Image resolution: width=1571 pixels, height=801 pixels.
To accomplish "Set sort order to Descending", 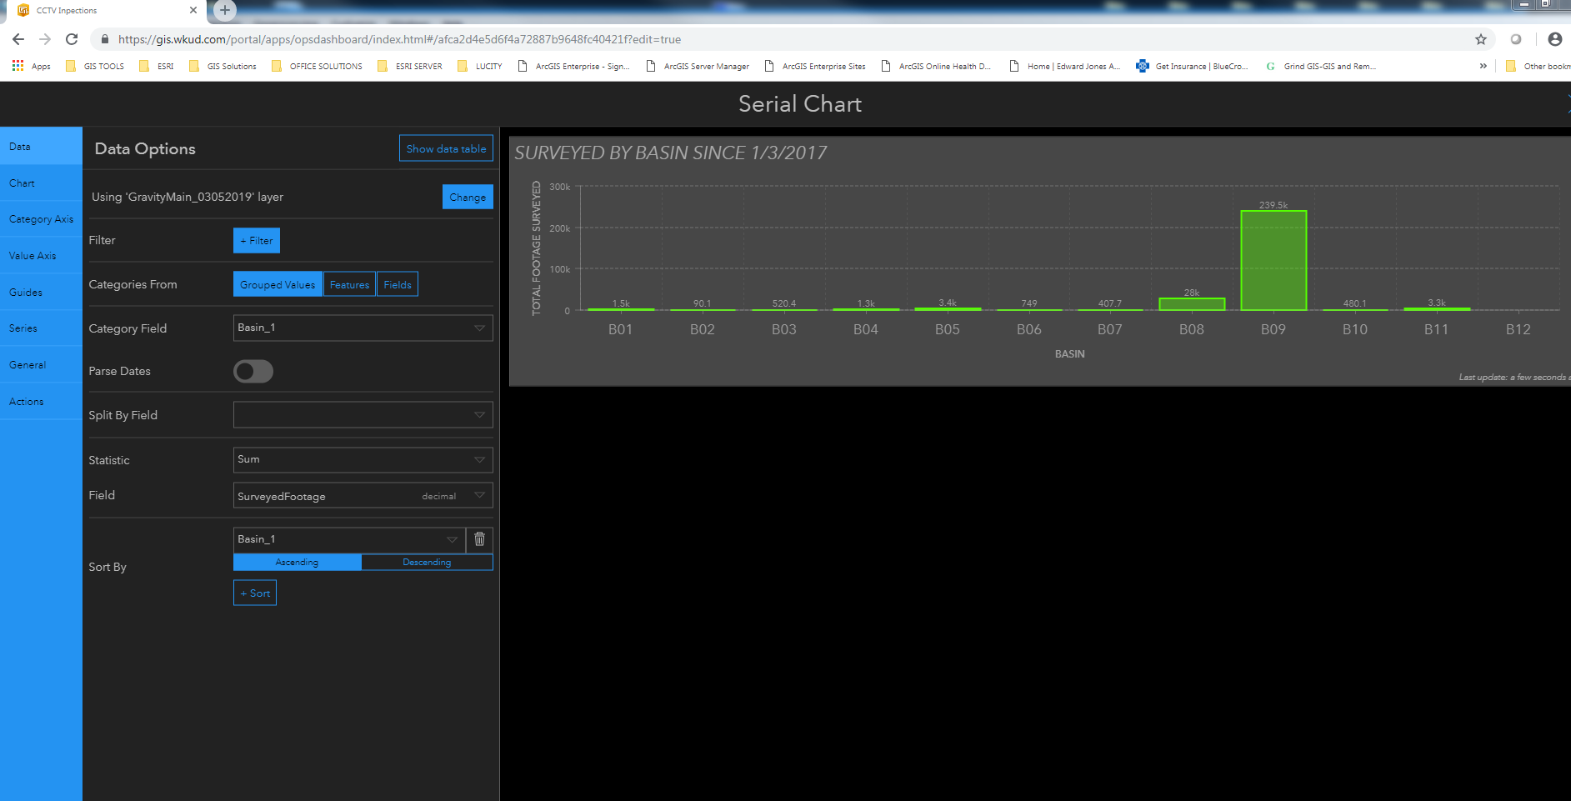I will [427, 562].
